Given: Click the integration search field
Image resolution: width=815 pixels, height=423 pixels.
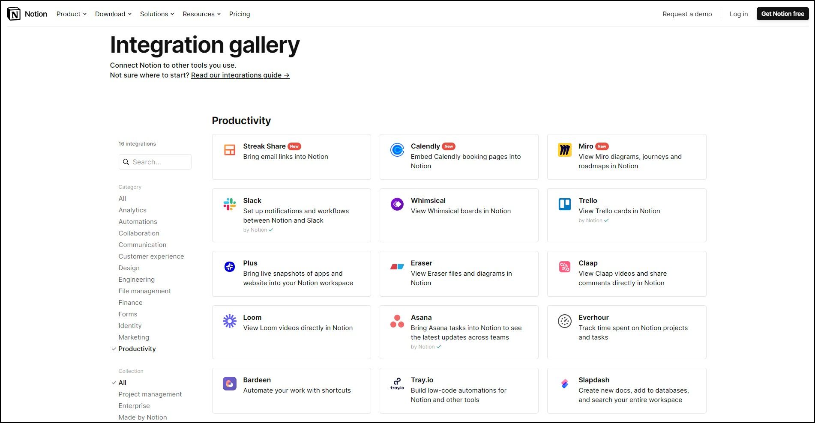Looking at the screenshot, I should (x=155, y=161).
